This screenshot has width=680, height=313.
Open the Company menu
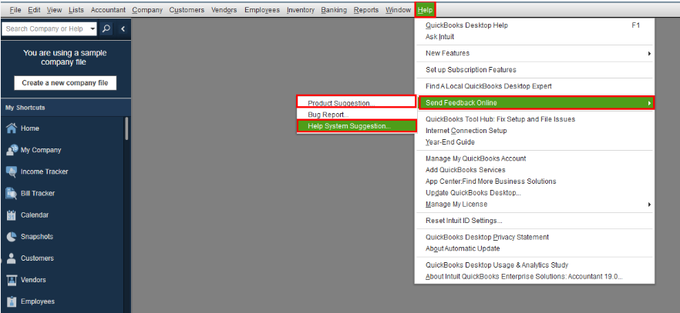(147, 9)
